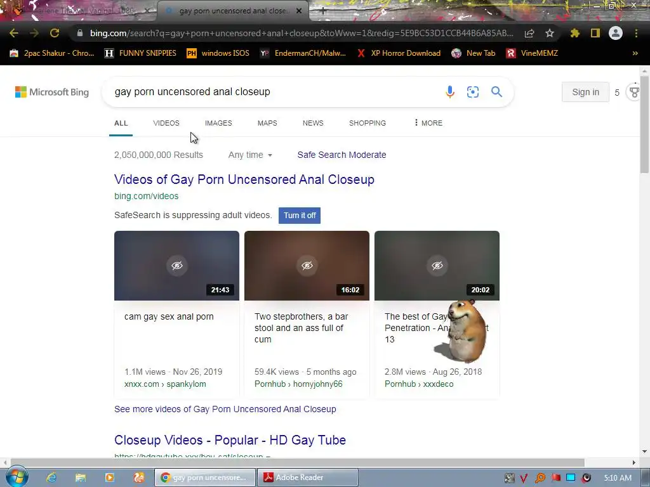Submit search with the magnifier icon
This screenshot has width=650, height=487.
(x=496, y=91)
